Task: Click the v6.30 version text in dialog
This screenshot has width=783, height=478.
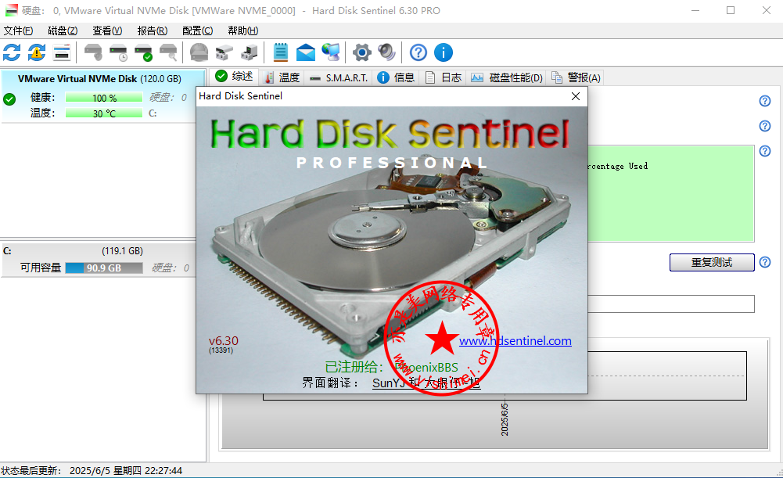Action: click(x=224, y=340)
